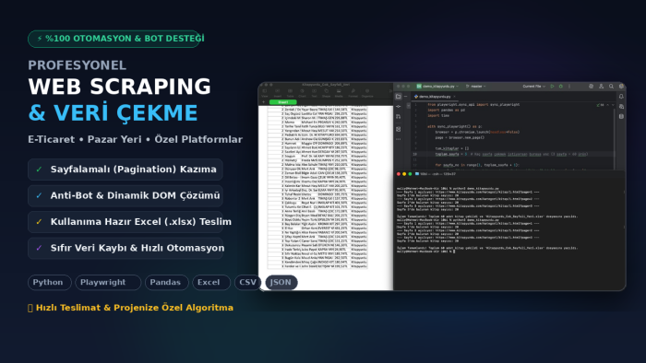Image resolution: width=646 pixels, height=363 pixels.
Task: Click the Playwright tag pill
Action: [x=108, y=283]
